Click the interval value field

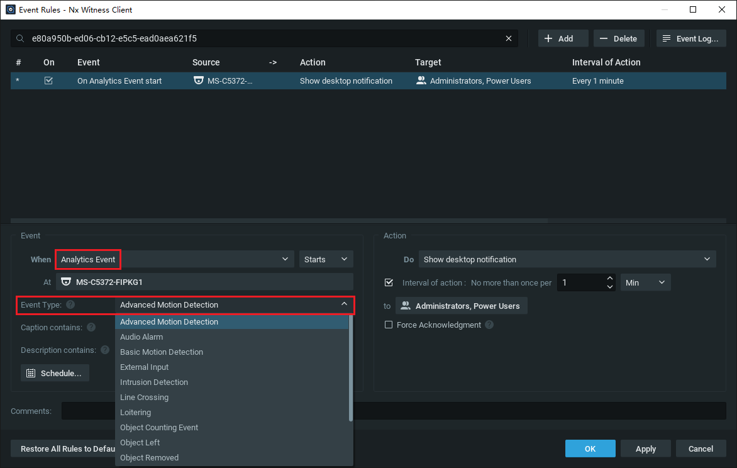pyautogui.click(x=581, y=282)
